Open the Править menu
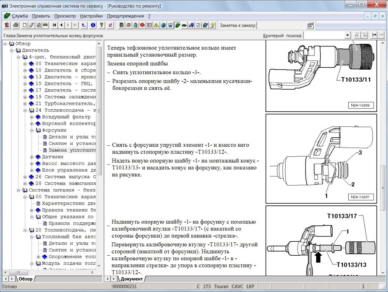 coord(41,16)
